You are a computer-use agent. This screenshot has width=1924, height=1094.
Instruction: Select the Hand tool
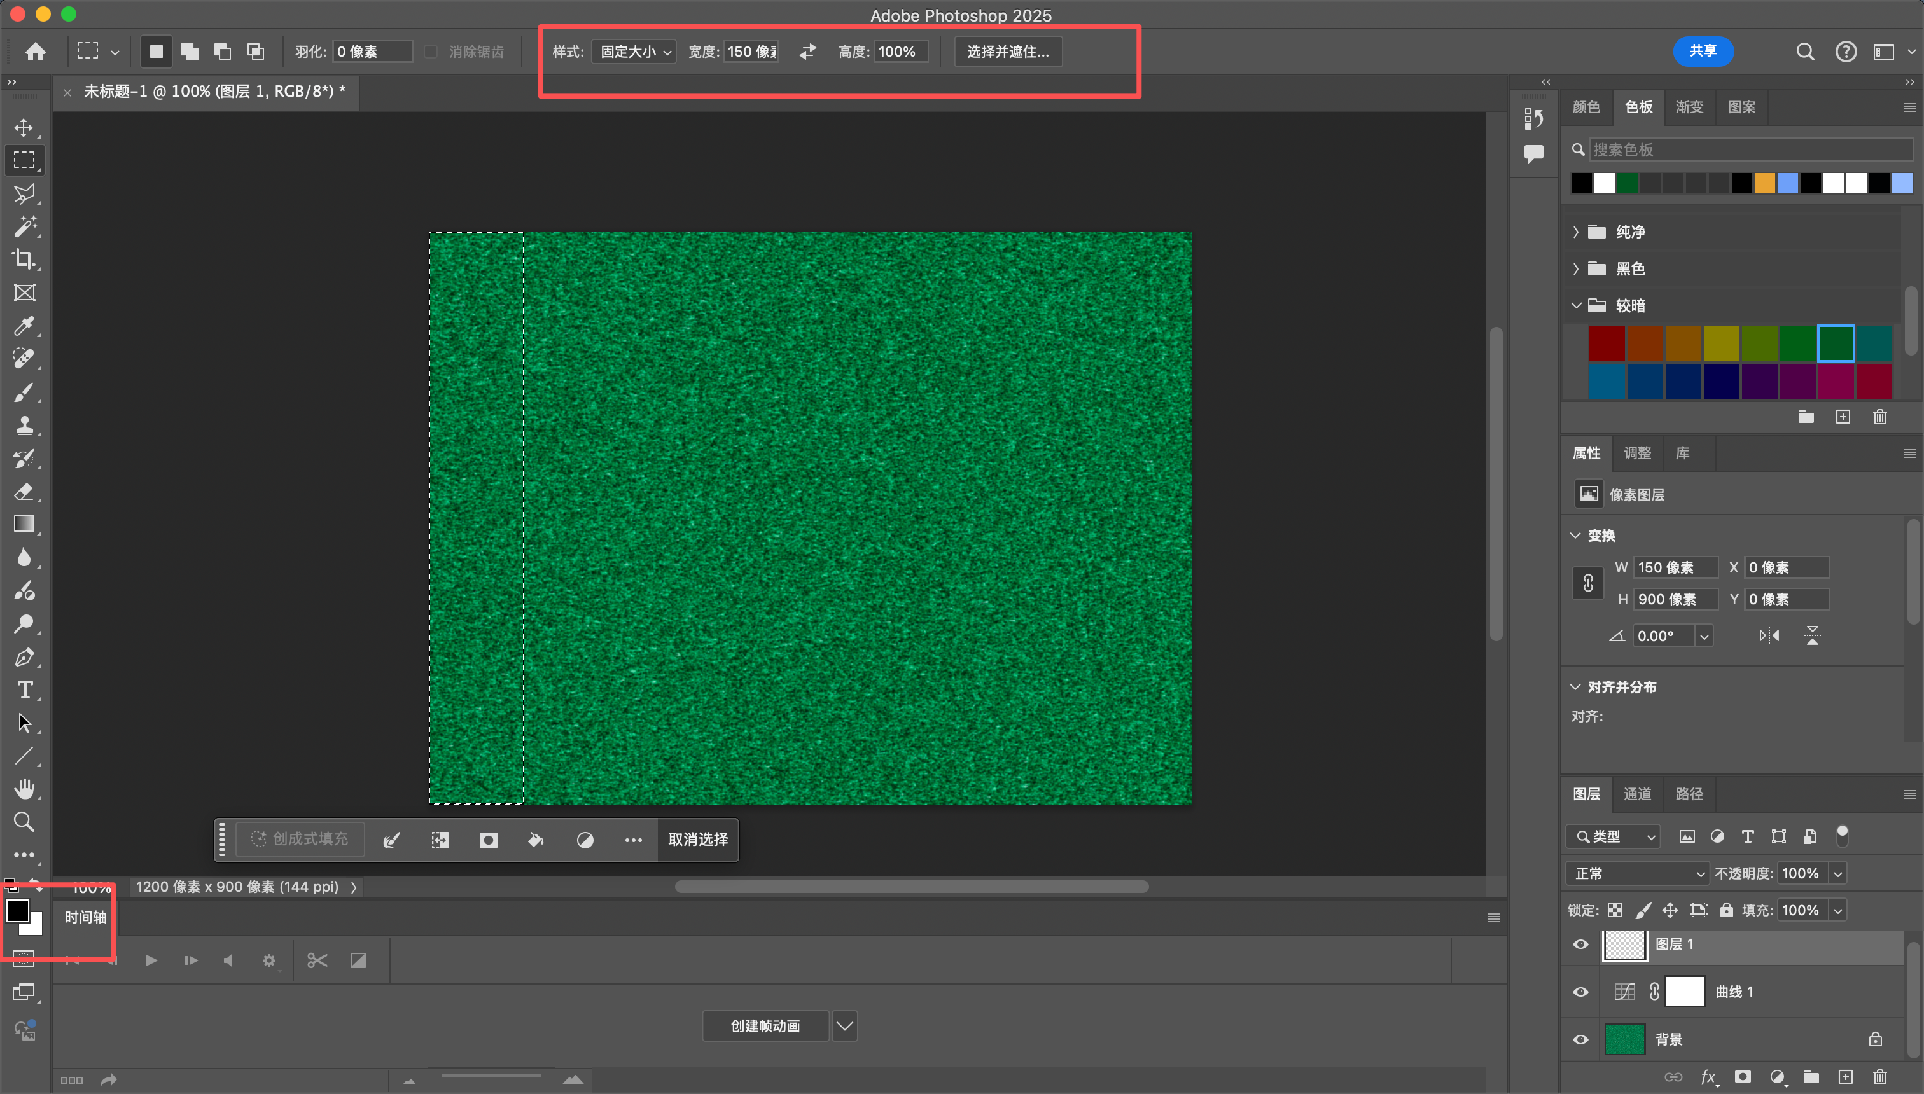[24, 788]
